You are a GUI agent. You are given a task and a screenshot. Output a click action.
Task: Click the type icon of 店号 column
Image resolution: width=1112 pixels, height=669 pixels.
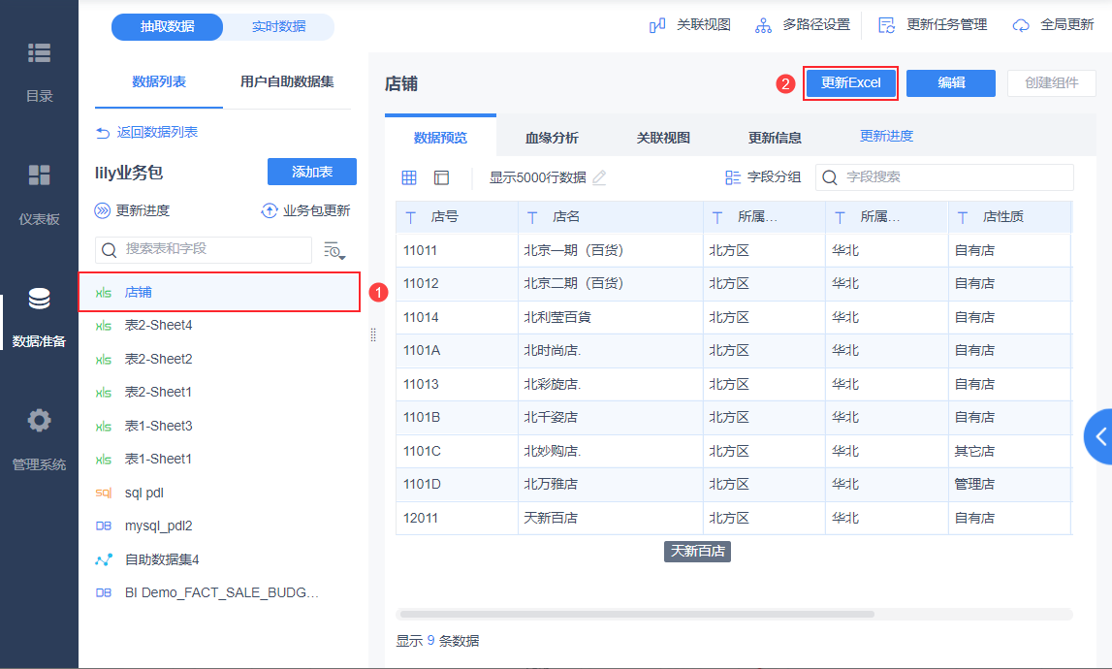[x=411, y=218]
